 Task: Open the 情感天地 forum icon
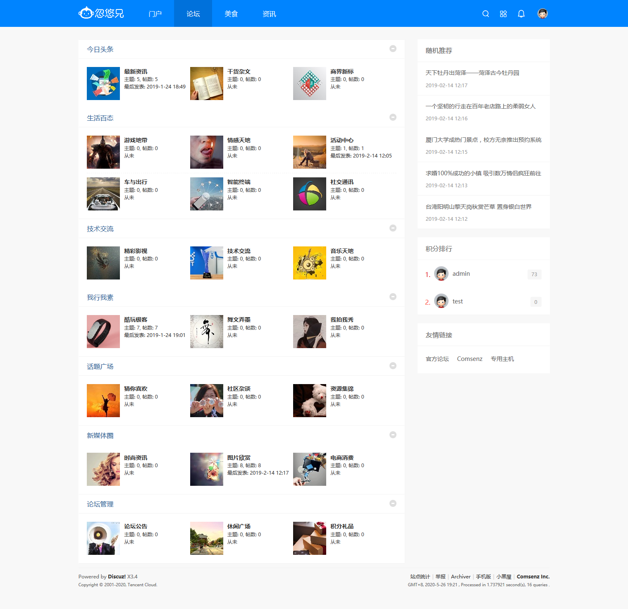[x=207, y=152]
